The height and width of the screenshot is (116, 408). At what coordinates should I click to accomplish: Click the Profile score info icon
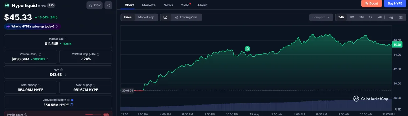(x=26, y=115)
